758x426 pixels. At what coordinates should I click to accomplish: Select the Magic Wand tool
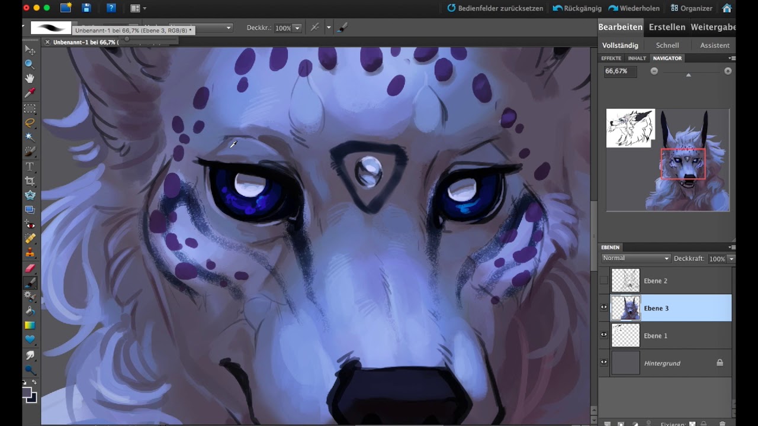coord(30,137)
